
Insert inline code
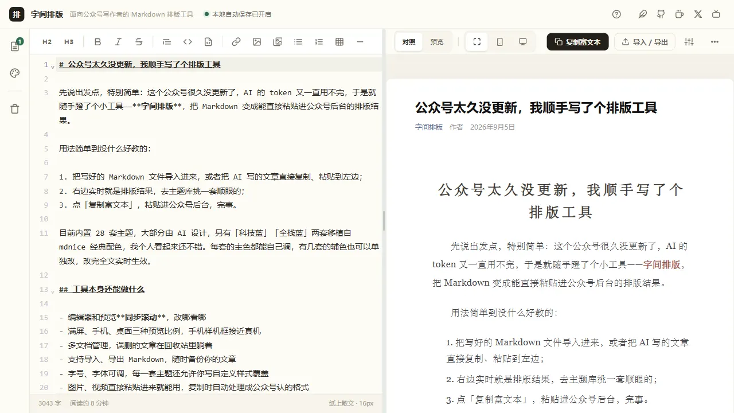coord(188,42)
